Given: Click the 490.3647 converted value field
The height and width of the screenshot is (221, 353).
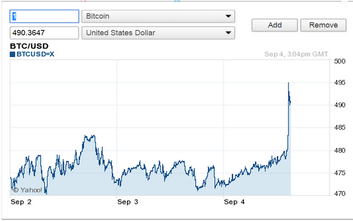Looking at the screenshot, I should [x=44, y=33].
